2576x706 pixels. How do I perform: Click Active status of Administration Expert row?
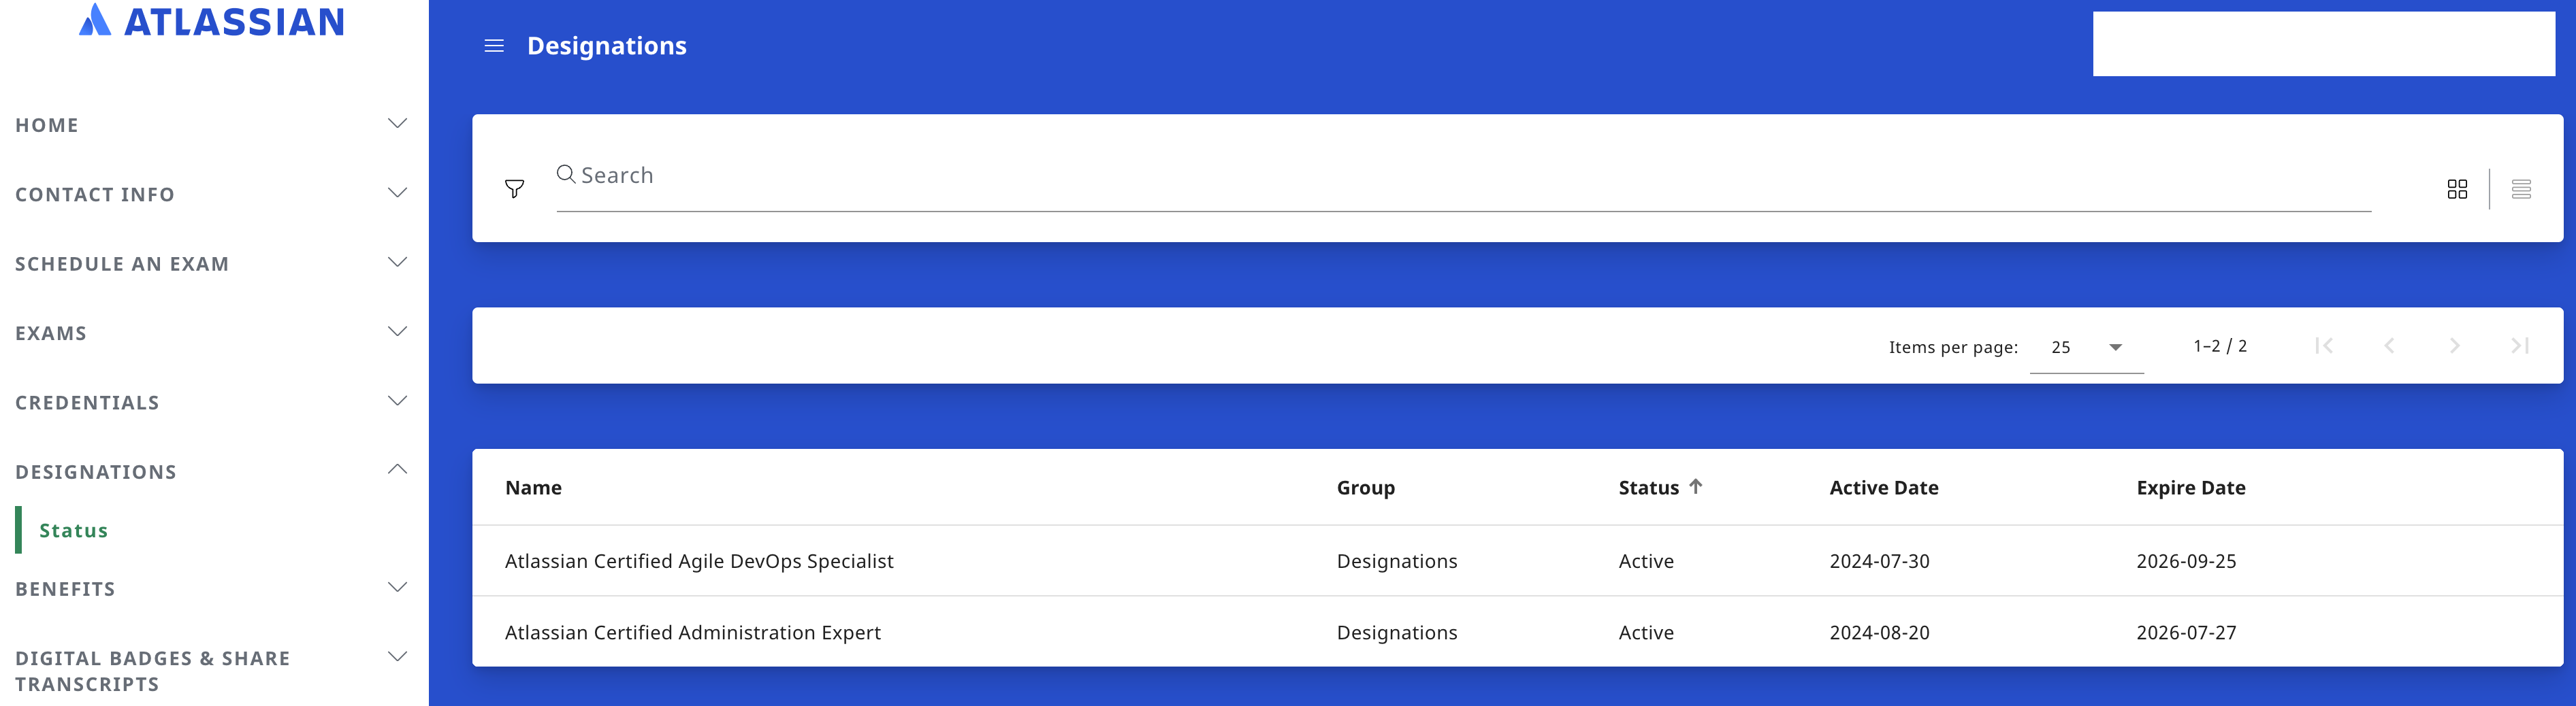point(1645,632)
